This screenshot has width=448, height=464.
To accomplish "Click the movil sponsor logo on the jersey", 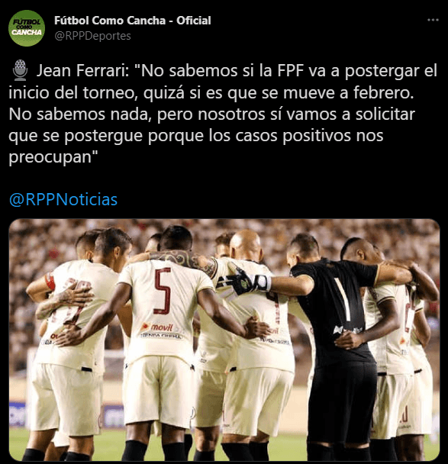I will pos(157,327).
